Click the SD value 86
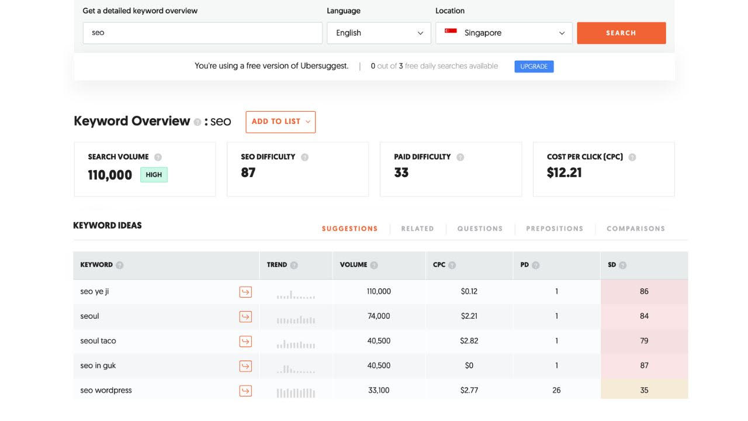The width and height of the screenshot is (748, 421). point(644,292)
